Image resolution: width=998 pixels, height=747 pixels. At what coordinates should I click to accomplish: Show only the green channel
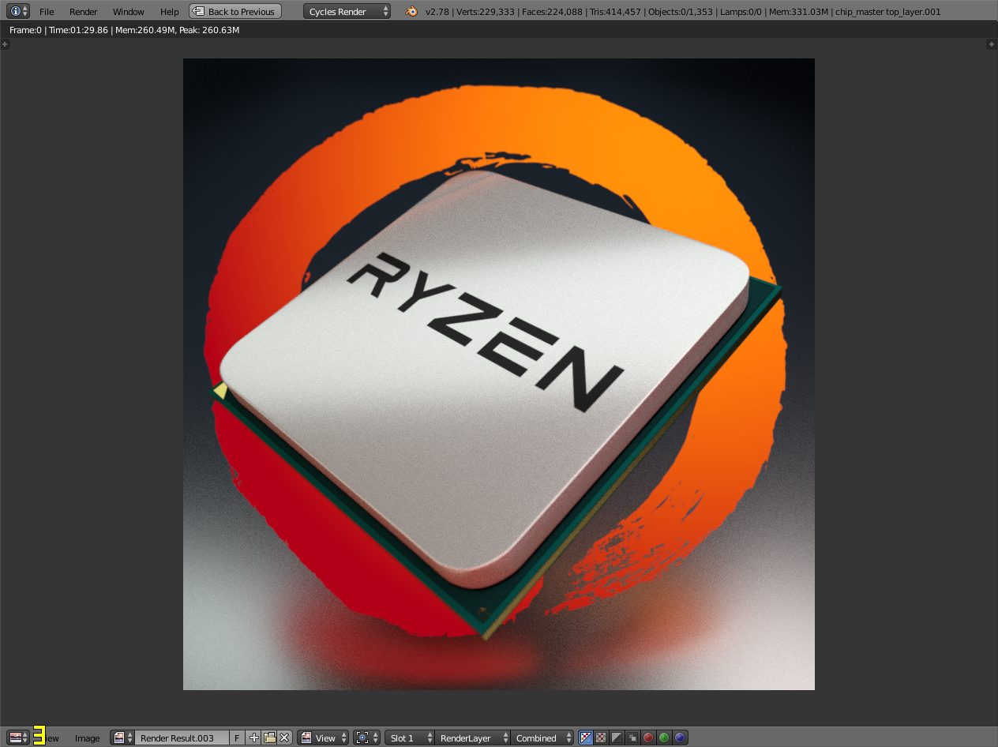coord(664,738)
